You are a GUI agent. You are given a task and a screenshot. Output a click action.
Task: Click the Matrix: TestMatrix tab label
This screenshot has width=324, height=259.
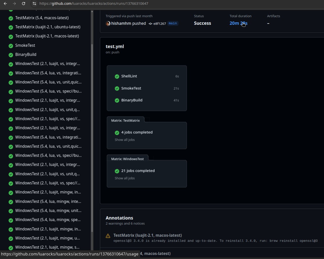coord(126,121)
